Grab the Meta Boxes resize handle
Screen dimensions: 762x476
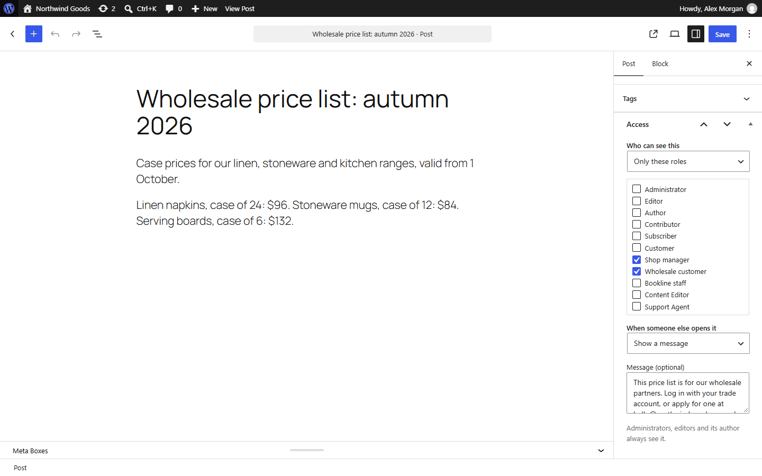307,450
